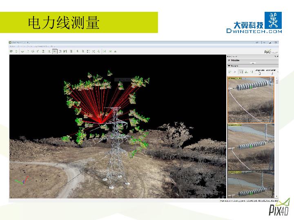Collapse the Images section in the sidebar

(230, 65)
